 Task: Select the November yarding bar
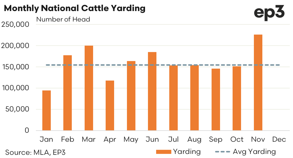pyautogui.click(x=258, y=83)
